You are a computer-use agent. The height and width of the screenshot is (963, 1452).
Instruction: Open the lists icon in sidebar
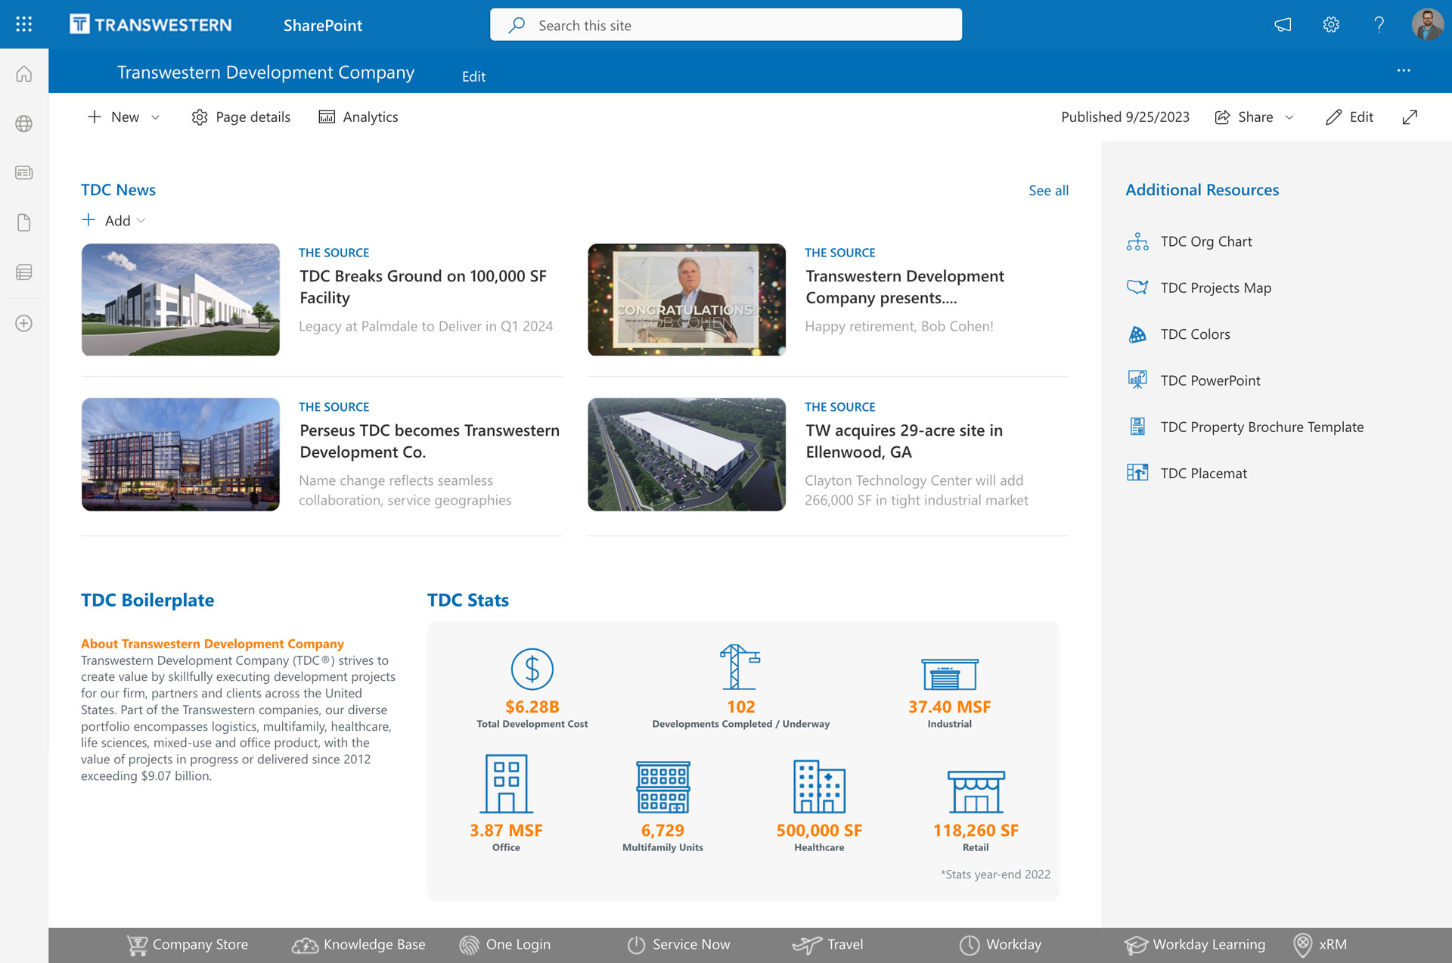coord(24,272)
